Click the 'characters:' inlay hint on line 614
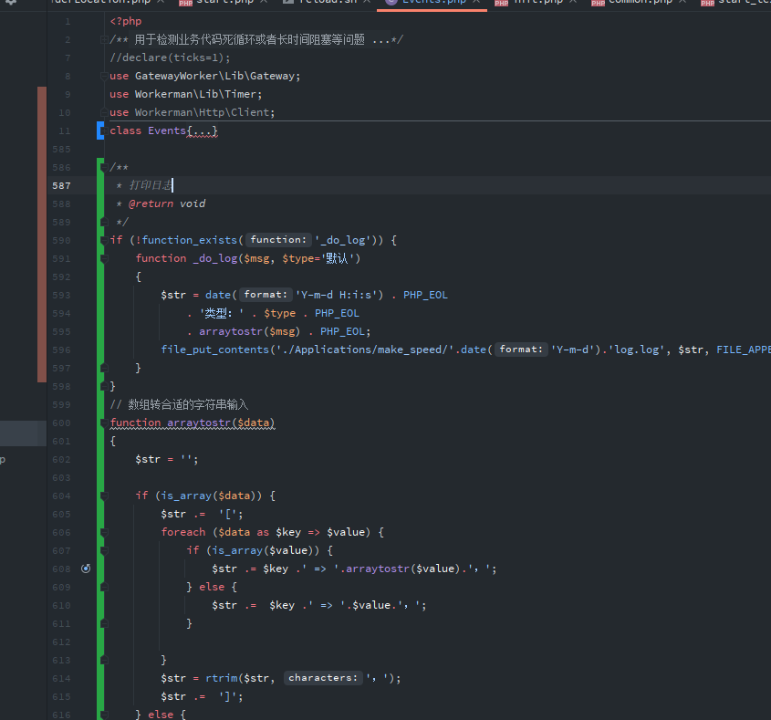771x720 pixels. (x=323, y=678)
